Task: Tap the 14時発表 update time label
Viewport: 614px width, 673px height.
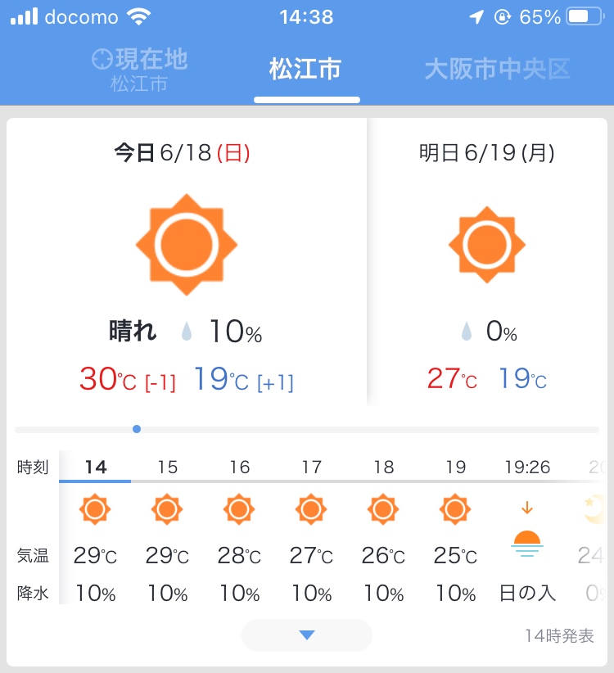Action: point(559,635)
